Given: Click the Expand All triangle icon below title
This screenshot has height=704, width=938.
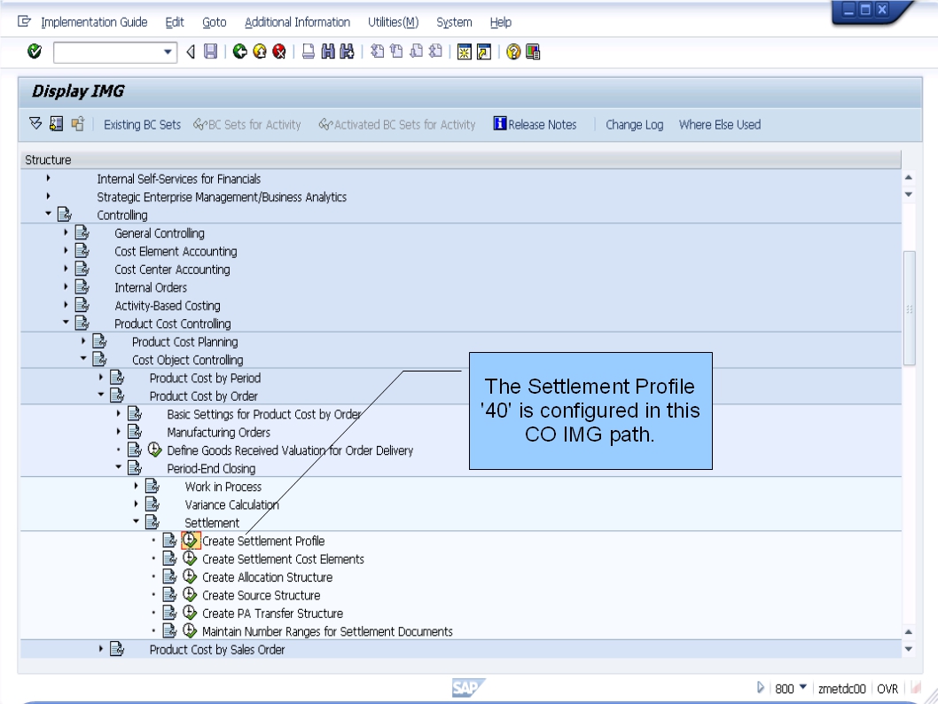Looking at the screenshot, I should coord(35,124).
